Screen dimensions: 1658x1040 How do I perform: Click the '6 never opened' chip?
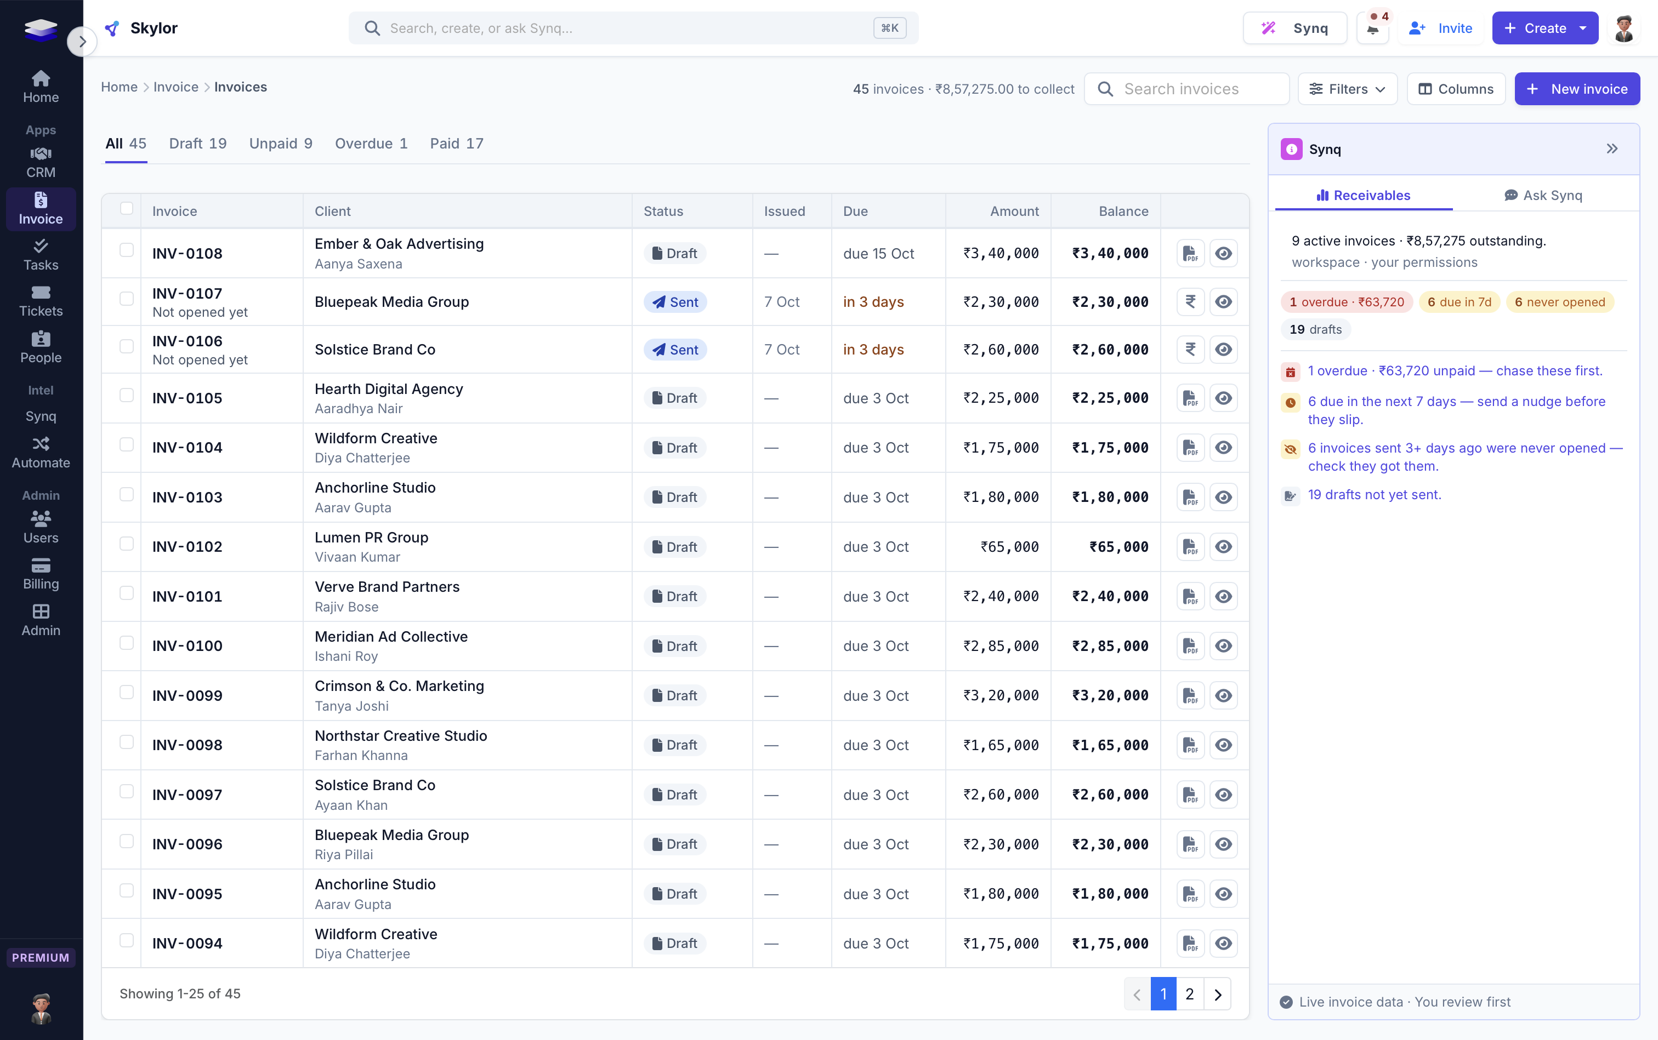1559,302
